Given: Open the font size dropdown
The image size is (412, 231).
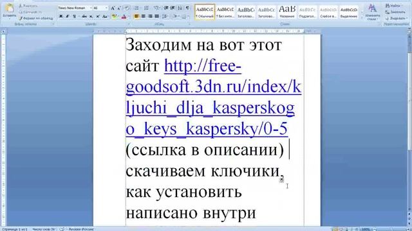Looking at the screenshot, I should pos(106,8).
